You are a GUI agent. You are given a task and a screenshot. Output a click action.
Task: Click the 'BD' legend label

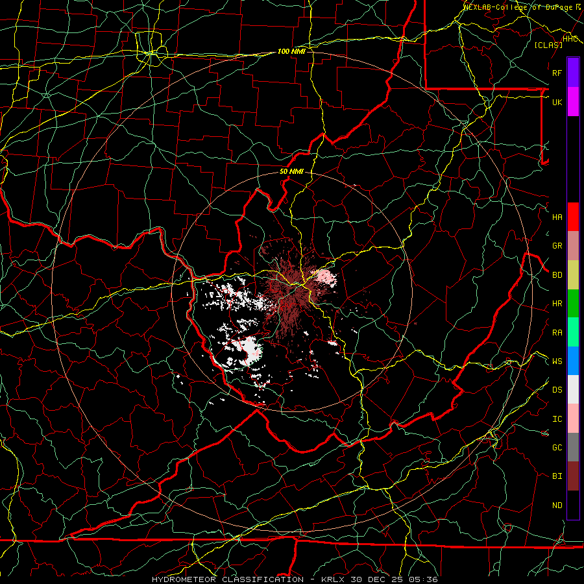click(557, 275)
